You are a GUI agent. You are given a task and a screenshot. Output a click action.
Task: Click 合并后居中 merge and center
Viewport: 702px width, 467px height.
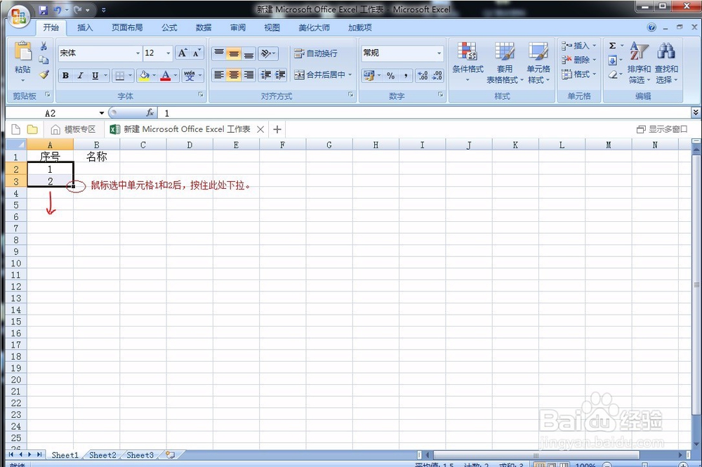(x=319, y=74)
